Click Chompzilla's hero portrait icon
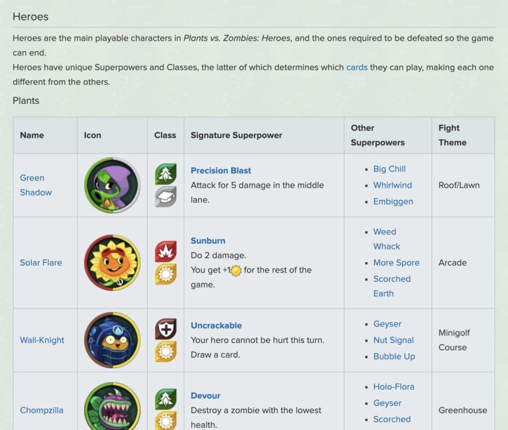Screen dimensions: 508x430 pos(112,407)
